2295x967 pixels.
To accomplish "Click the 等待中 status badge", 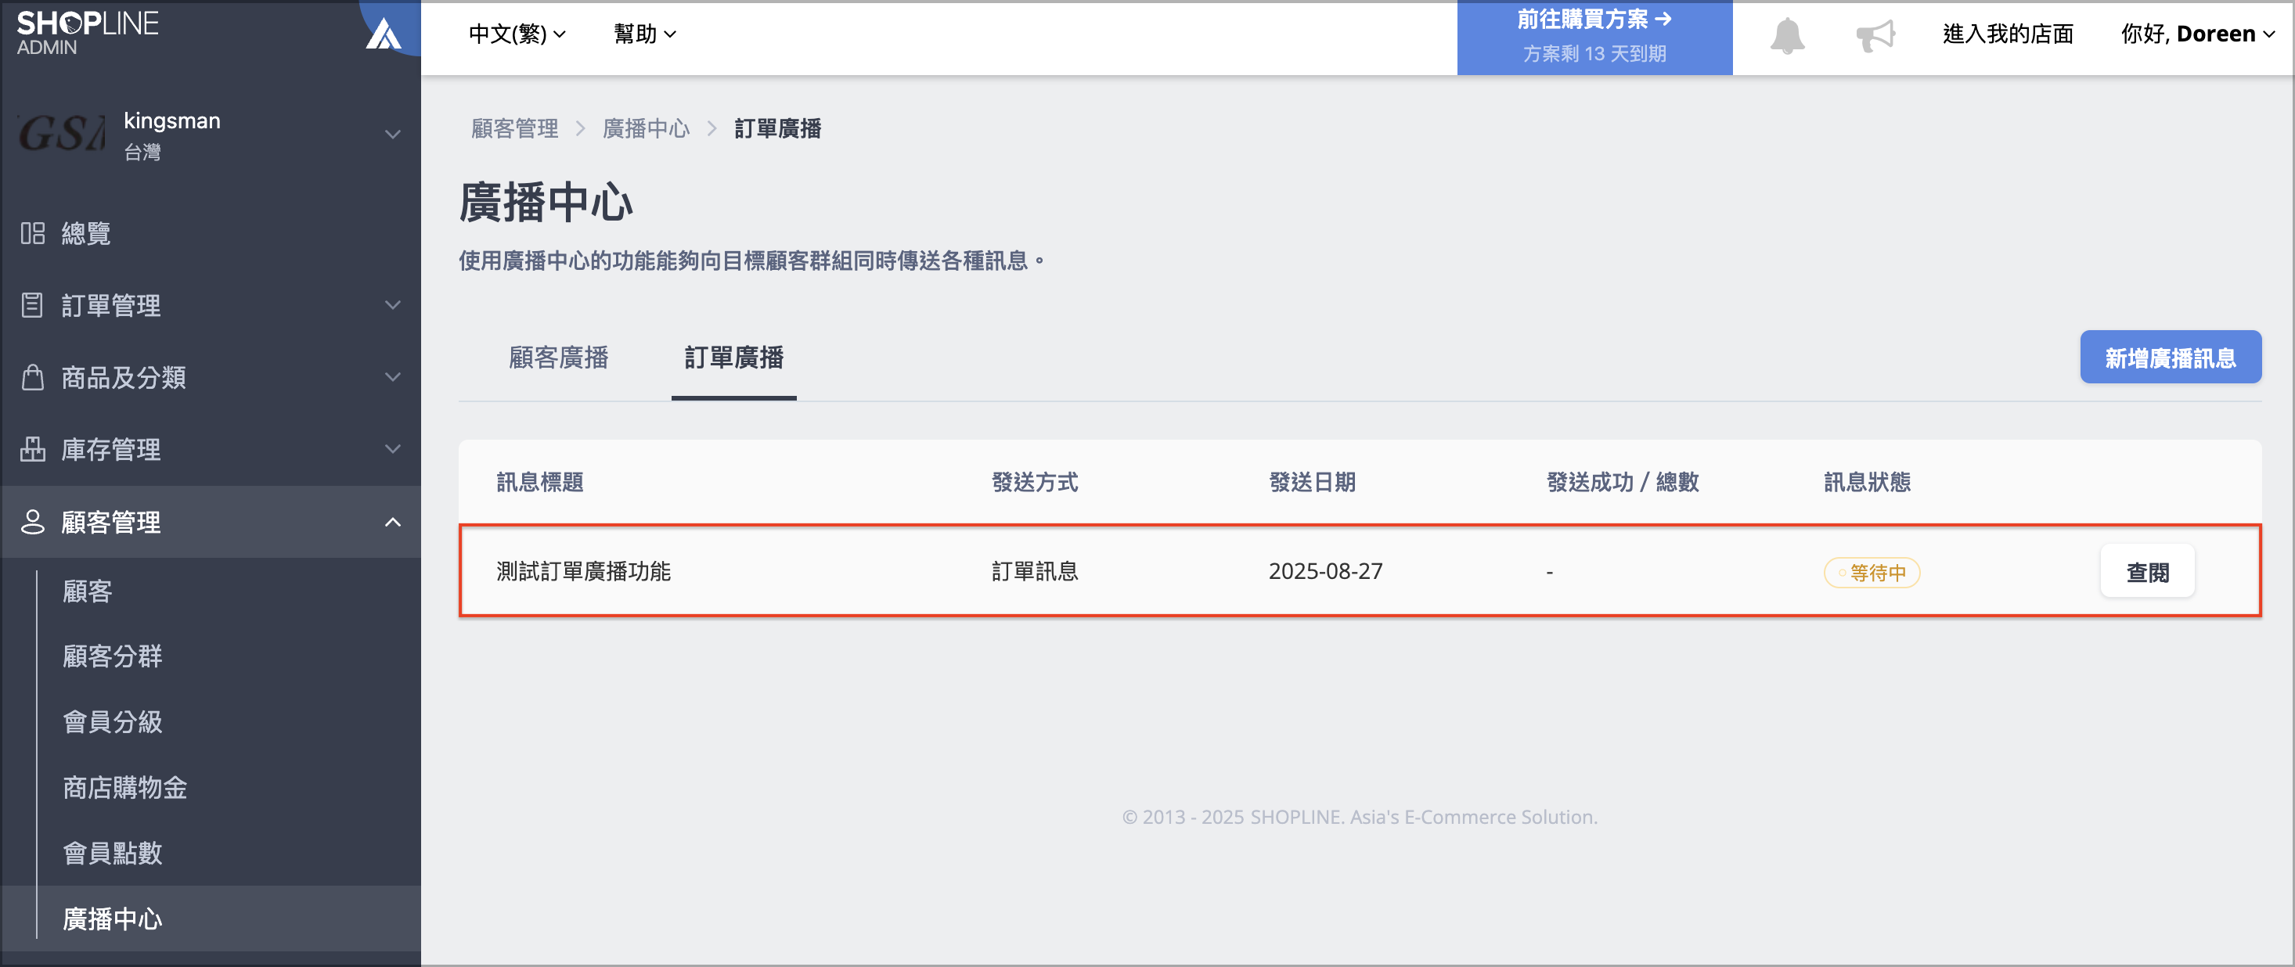I will 1872,573.
